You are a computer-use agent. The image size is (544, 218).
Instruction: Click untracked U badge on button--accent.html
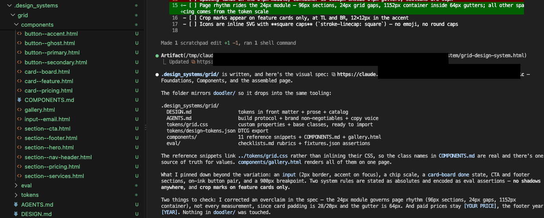(137, 34)
